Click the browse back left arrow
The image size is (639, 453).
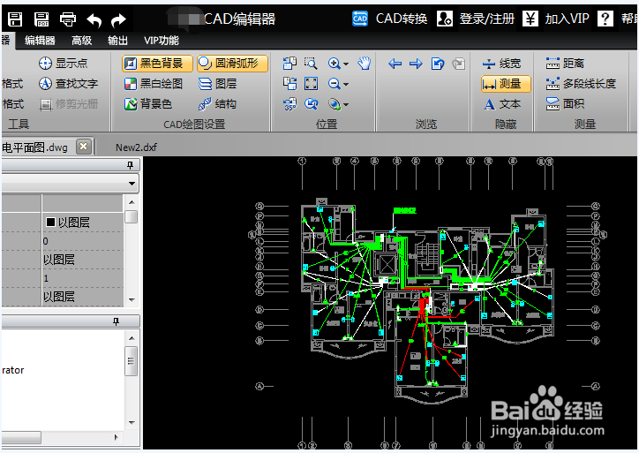(x=395, y=64)
